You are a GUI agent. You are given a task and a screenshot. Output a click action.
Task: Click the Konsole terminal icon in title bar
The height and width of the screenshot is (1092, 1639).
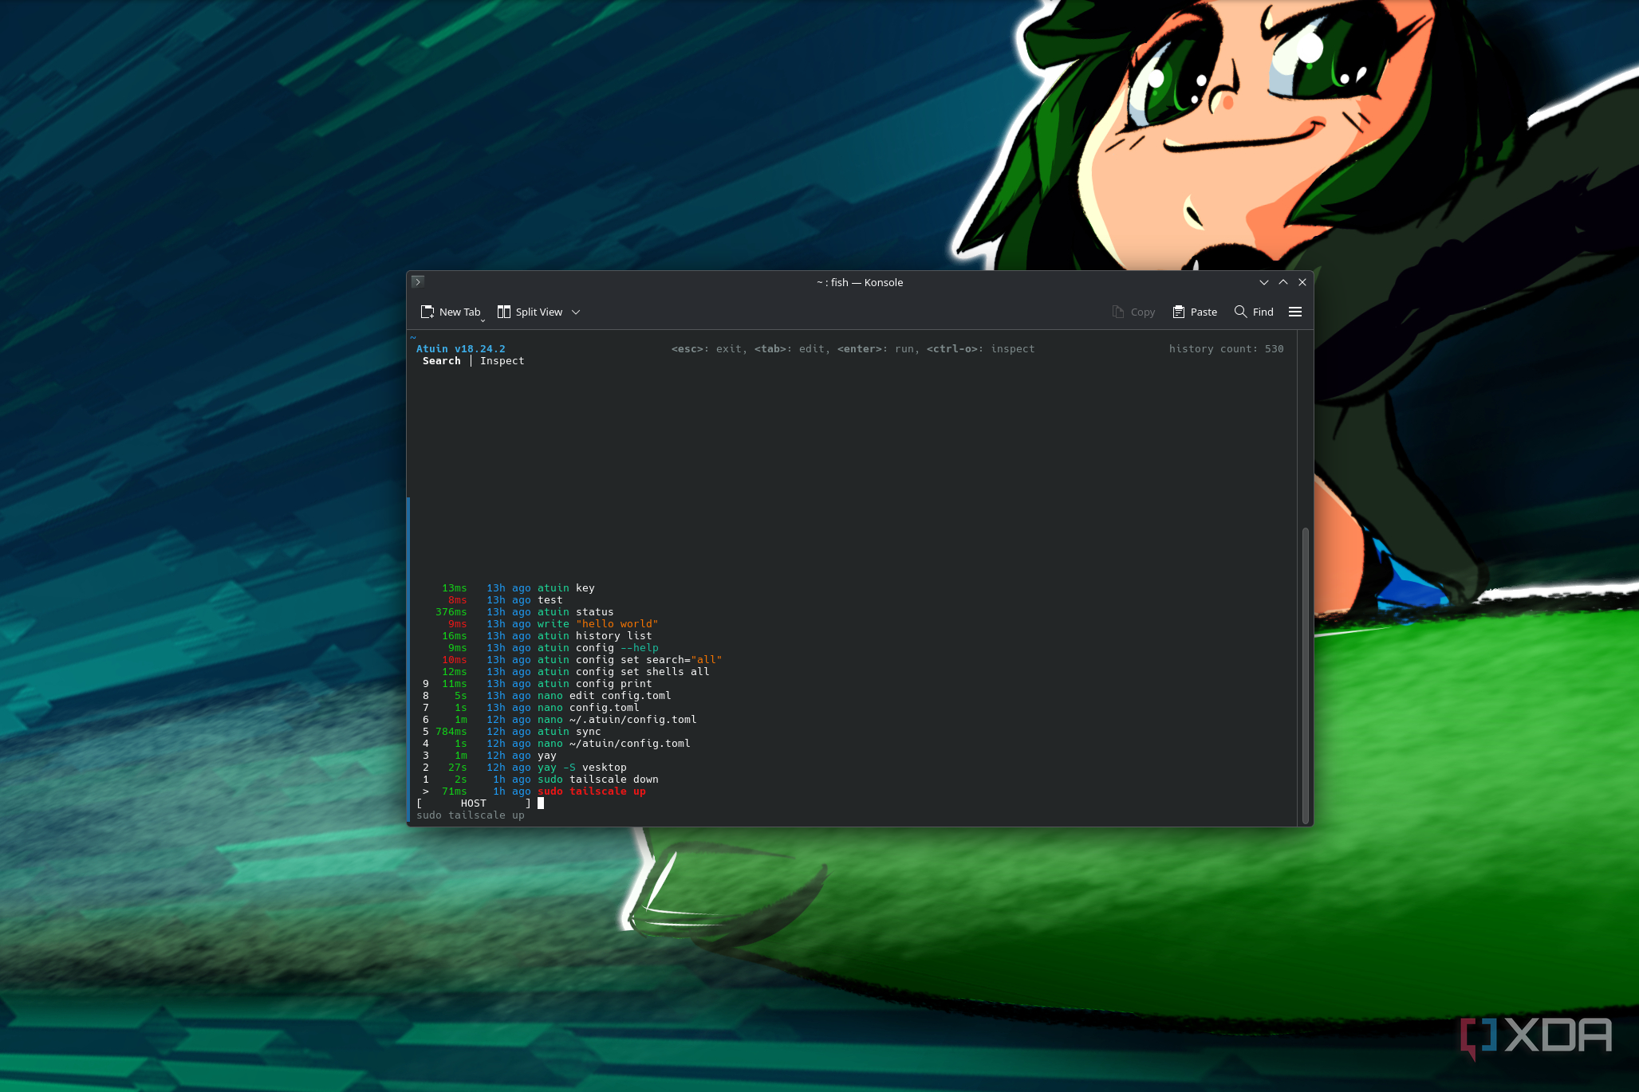click(417, 282)
